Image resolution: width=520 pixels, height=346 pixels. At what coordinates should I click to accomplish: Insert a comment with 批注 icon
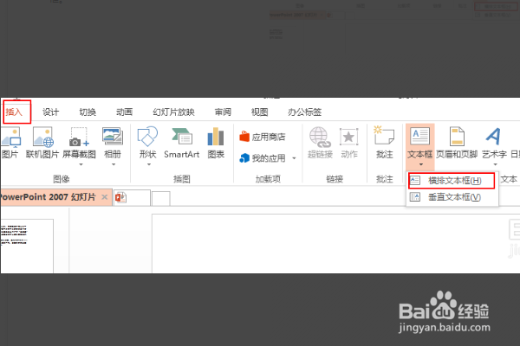pos(384,143)
